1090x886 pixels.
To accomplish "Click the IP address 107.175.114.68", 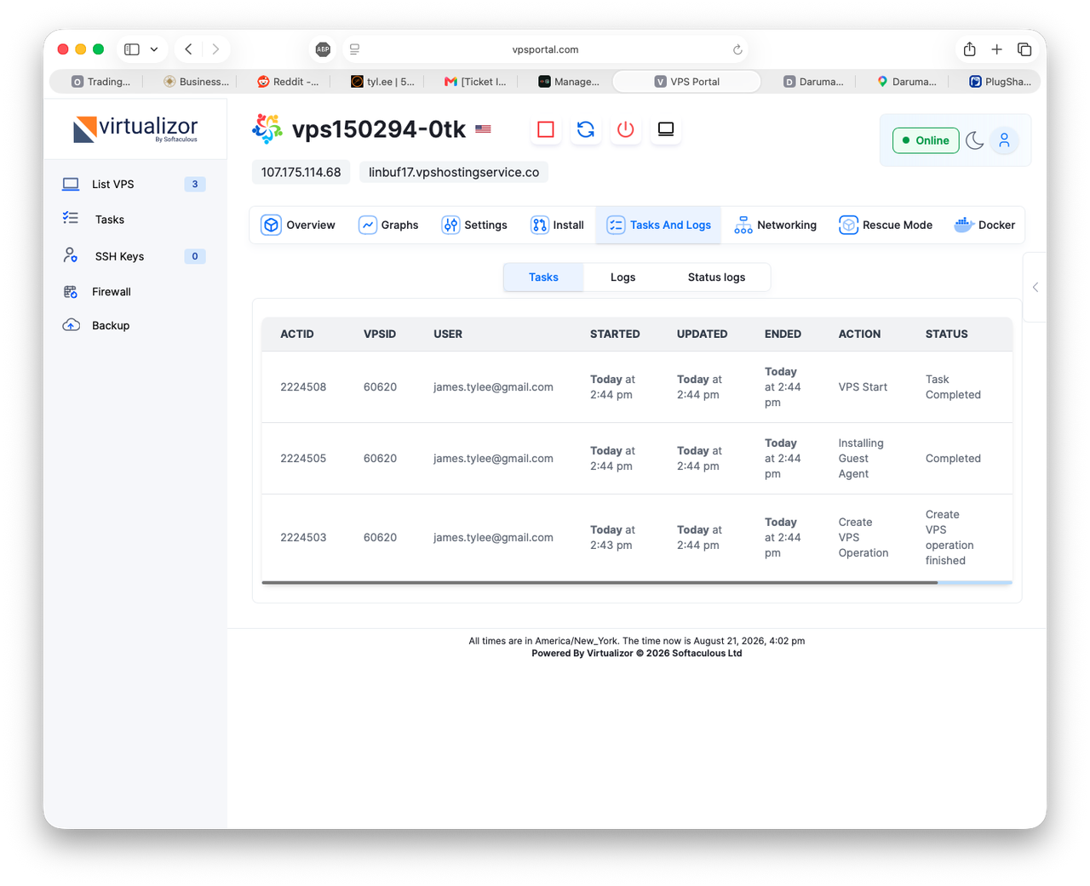I will pos(301,172).
